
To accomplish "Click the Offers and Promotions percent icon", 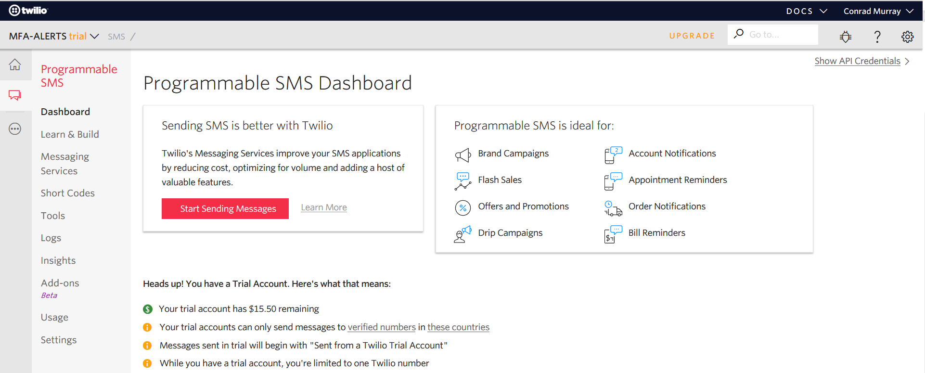I will point(463,208).
